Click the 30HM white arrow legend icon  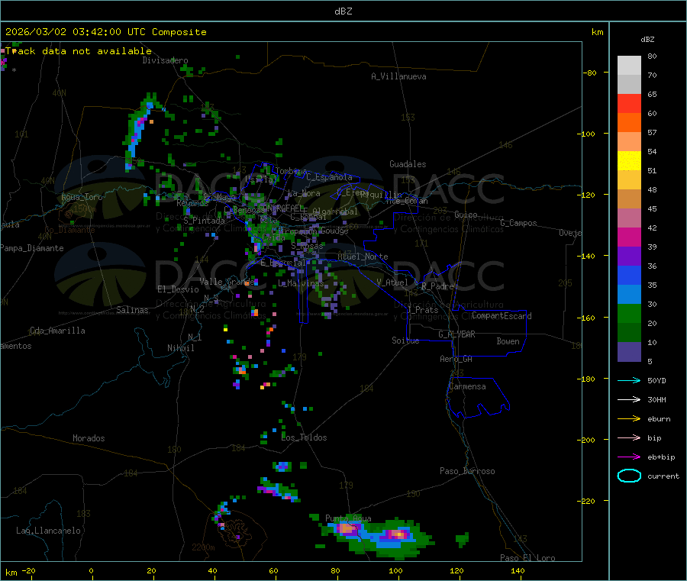[629, 399]
